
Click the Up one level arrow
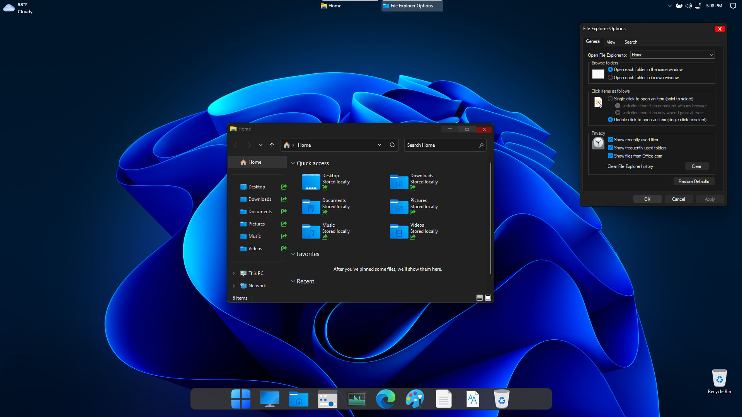coord(272,145)
